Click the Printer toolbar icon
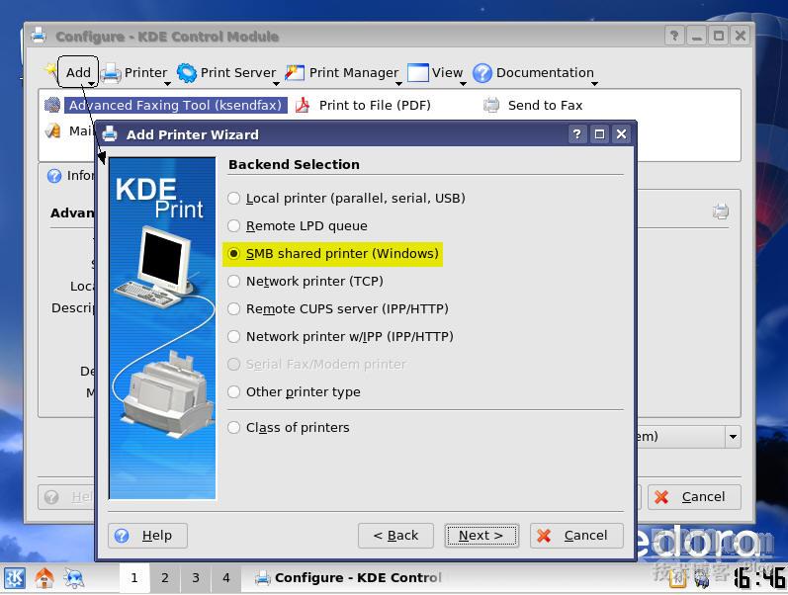The height and width of the screenshot is (595, 788). (x=111, y=74)
